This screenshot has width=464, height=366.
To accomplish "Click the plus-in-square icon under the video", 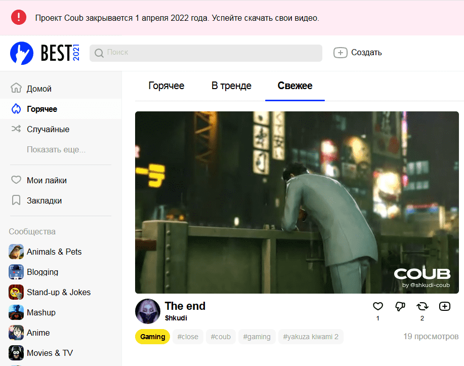I will click(x=445, y=306).
